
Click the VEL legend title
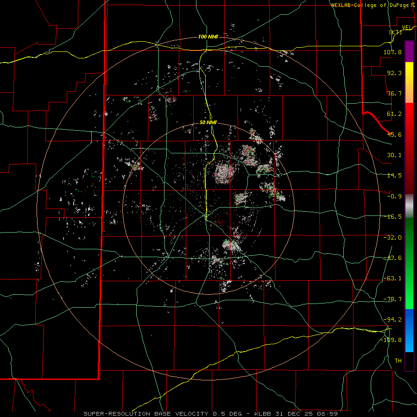tap(408, 27)
